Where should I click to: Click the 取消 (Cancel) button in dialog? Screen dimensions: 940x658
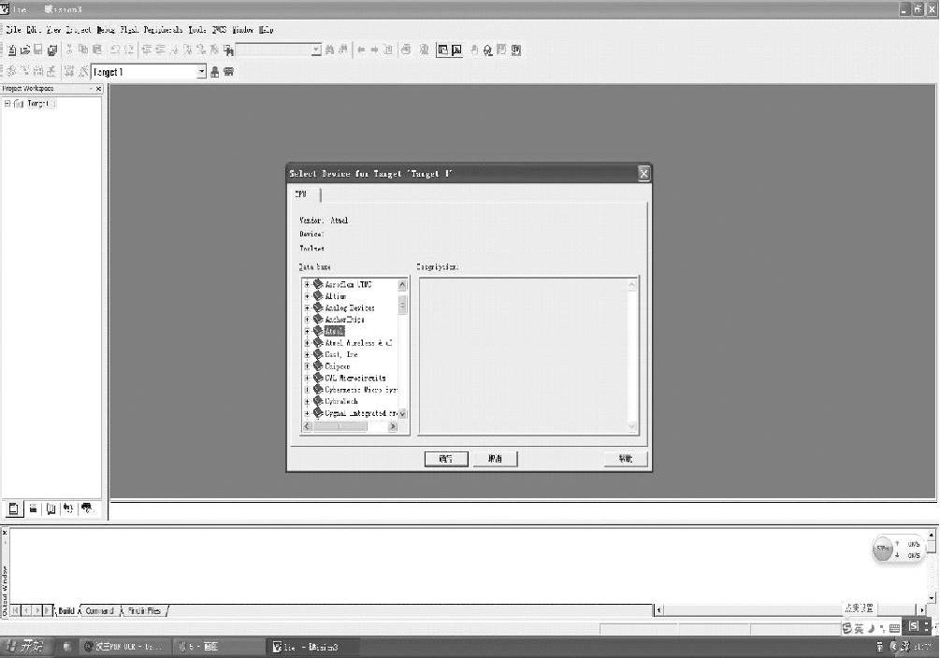pyautogui.click(x=495, y=459)
